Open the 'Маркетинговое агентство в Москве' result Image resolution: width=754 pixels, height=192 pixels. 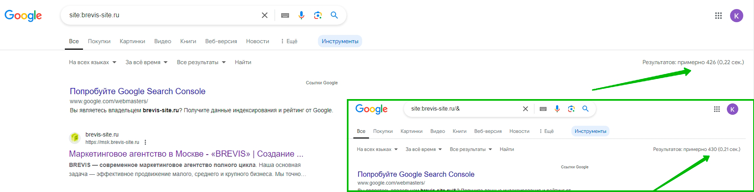tap(186, 154)
